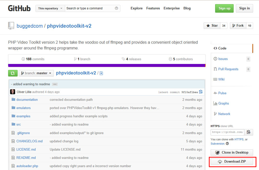Click the HTTPS clone URL field
259x170 pixels.
228,132
